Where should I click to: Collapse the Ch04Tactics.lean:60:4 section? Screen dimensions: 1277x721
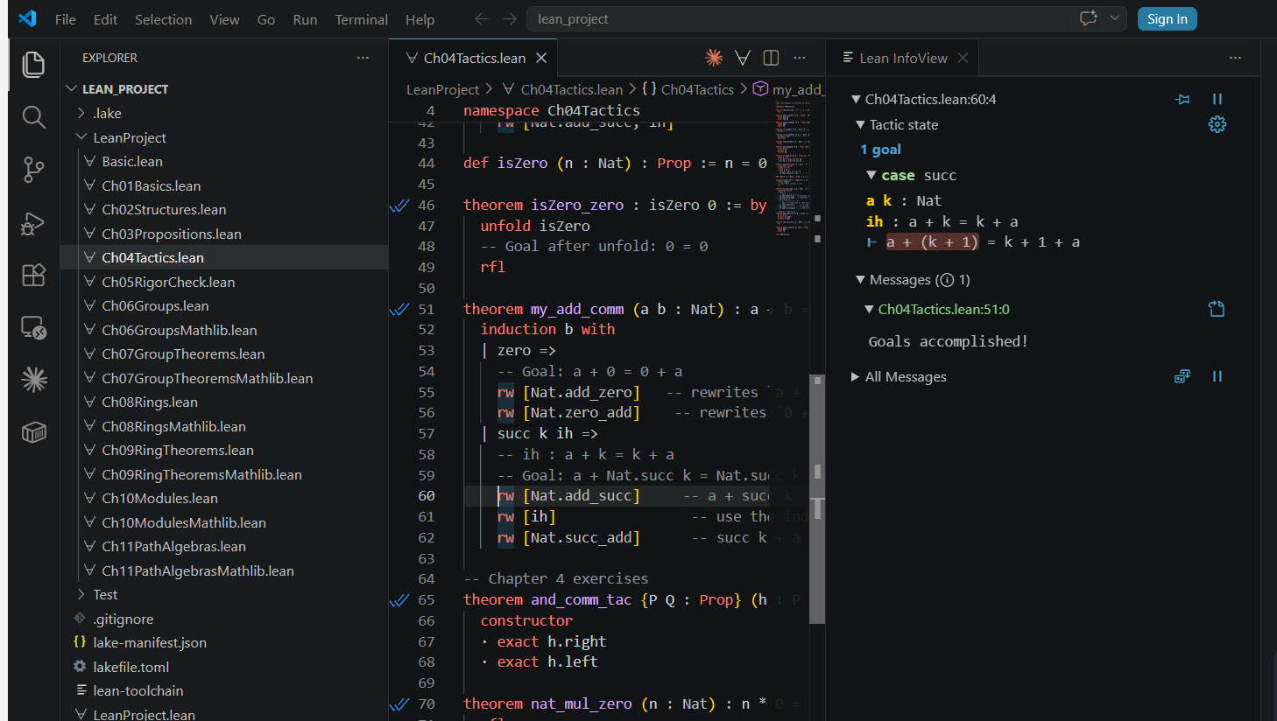point(856,99)
